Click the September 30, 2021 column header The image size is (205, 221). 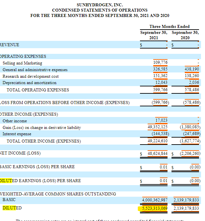tap(154, 35)
